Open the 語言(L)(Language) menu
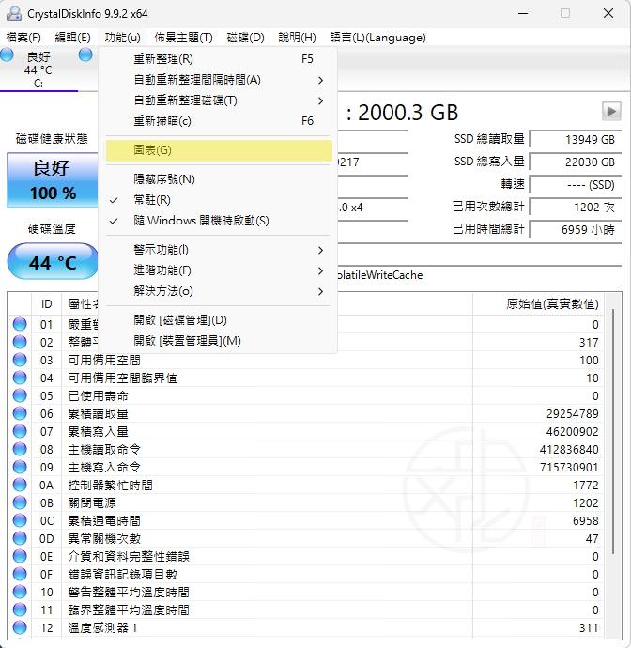Image resolution: width=631 pixels, height=648 pixels. pyautogui.click(x=377, y=38)
